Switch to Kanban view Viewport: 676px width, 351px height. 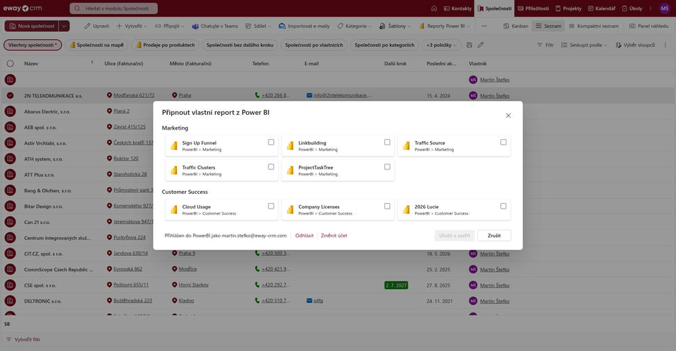tap(516, 26)
